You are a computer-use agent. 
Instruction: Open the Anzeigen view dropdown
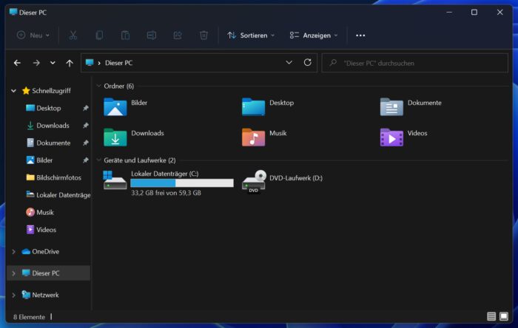point(314,35)
